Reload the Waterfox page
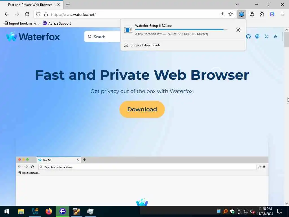 (x=27, y=14)
